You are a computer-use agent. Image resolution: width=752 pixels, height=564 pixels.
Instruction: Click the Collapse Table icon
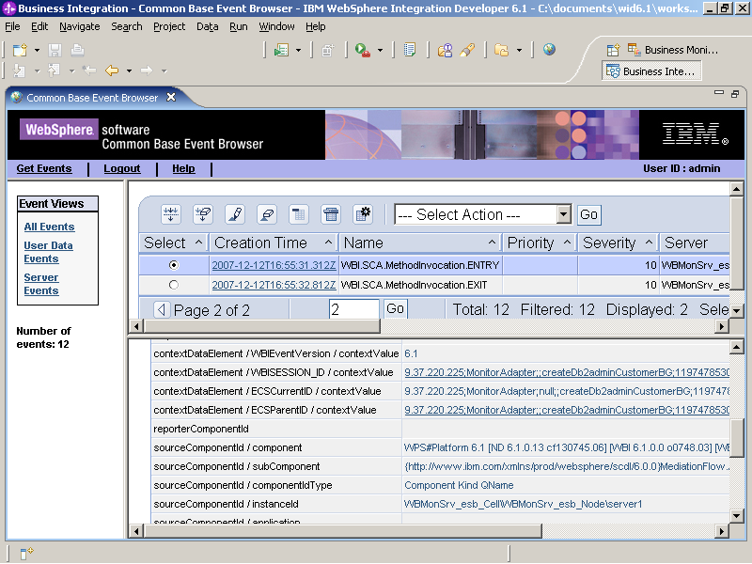tap(299, 214)
